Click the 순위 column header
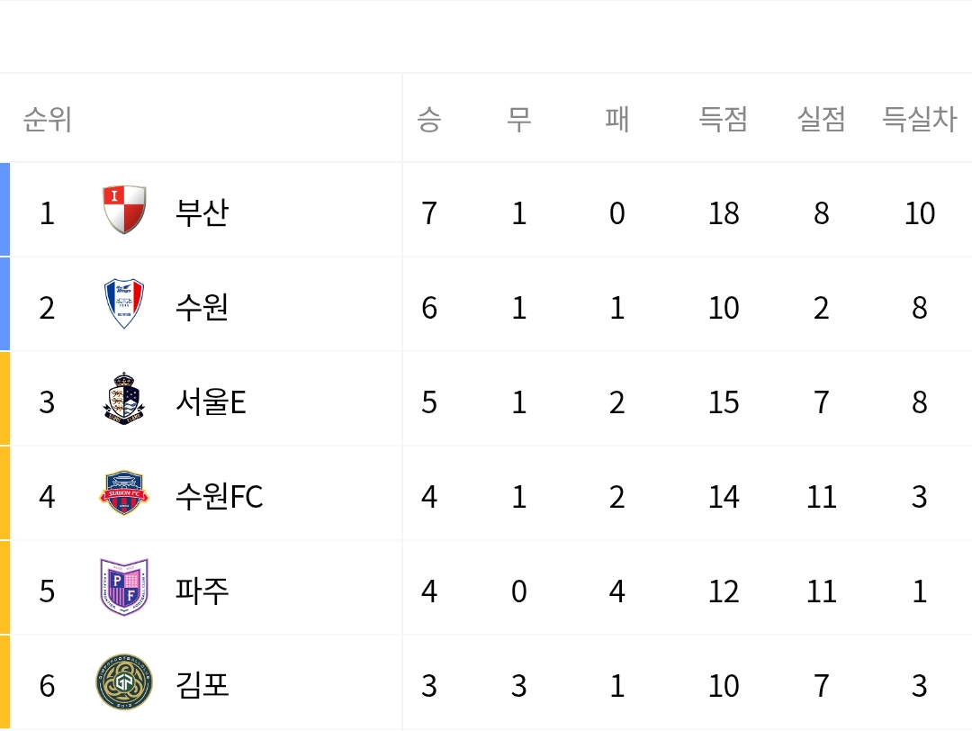 47,119
